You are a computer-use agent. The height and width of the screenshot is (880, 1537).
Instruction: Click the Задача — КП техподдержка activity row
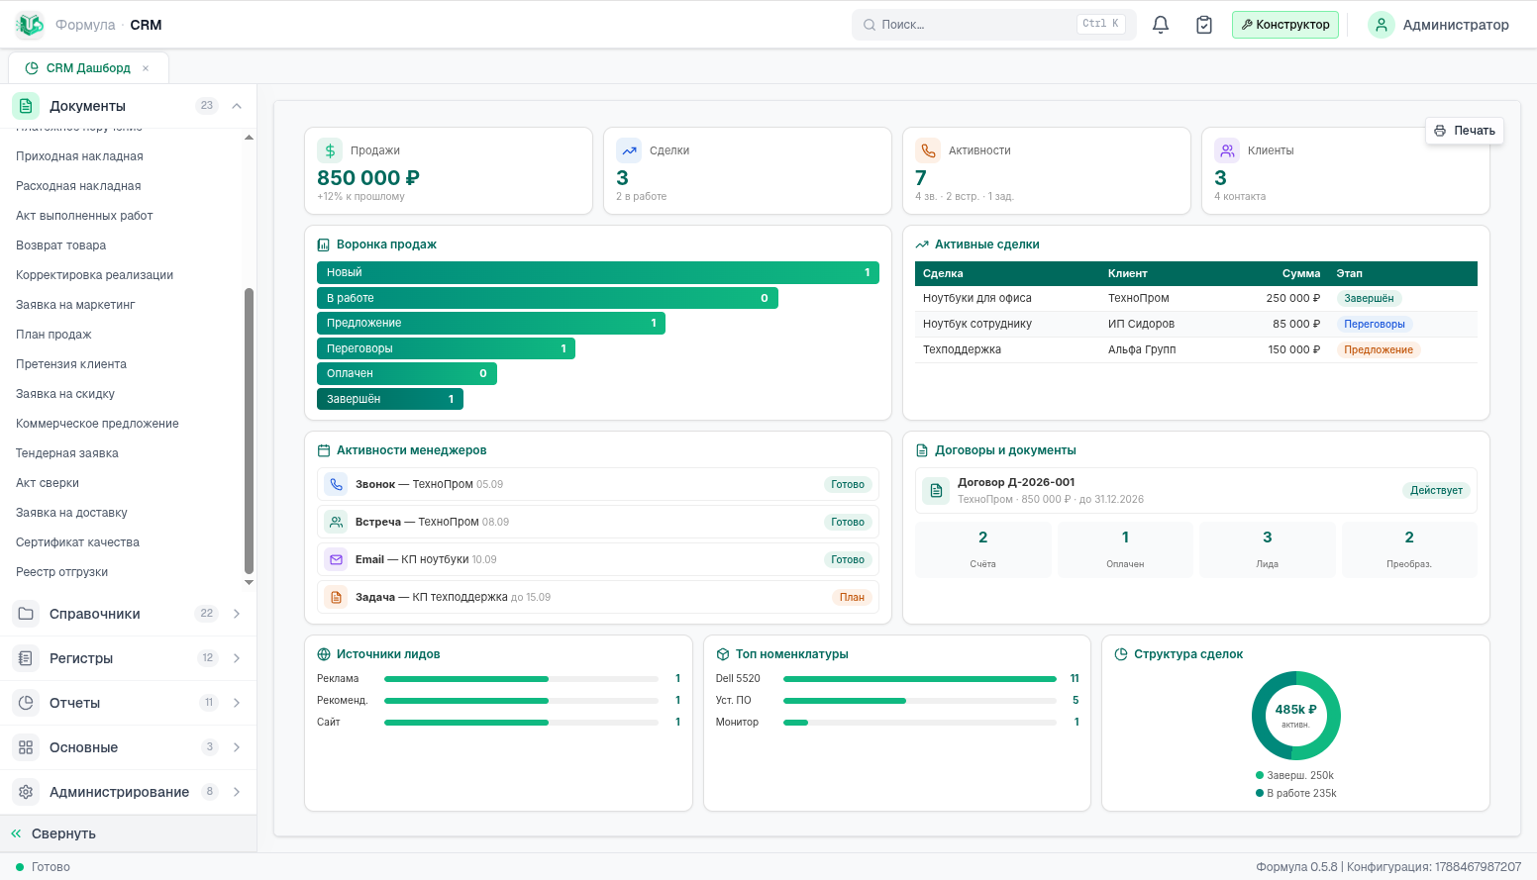[x=598, y=597]
